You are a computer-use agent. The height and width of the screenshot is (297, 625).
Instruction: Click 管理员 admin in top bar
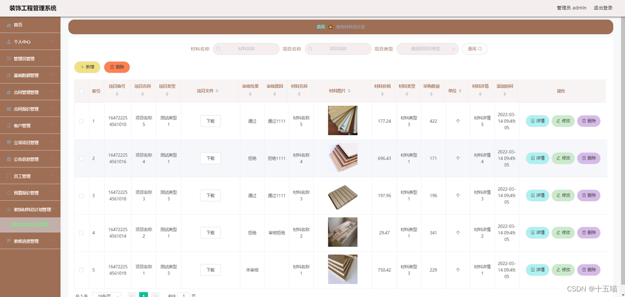click(572, 8)
